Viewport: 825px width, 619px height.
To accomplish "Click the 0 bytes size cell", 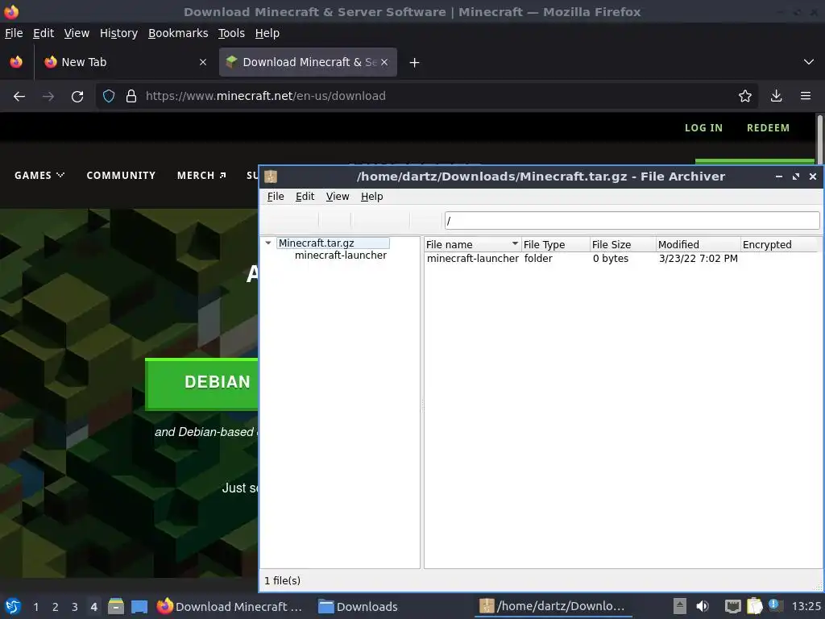I will pos(611,259).
